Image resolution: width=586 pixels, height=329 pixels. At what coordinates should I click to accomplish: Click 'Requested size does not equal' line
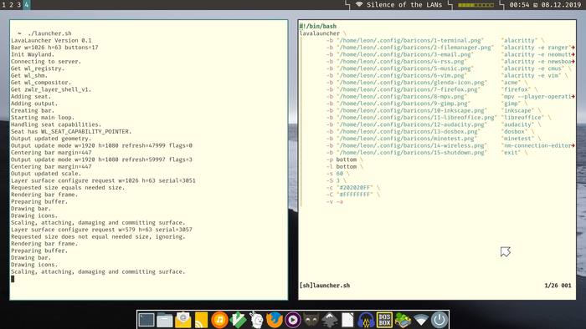pyautogui.click(x=98, y=236)
